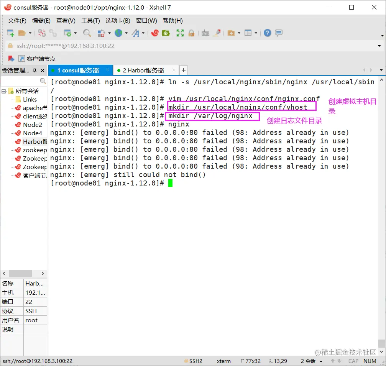Click the chat feedback bubble icon

[x=279, y=33]
